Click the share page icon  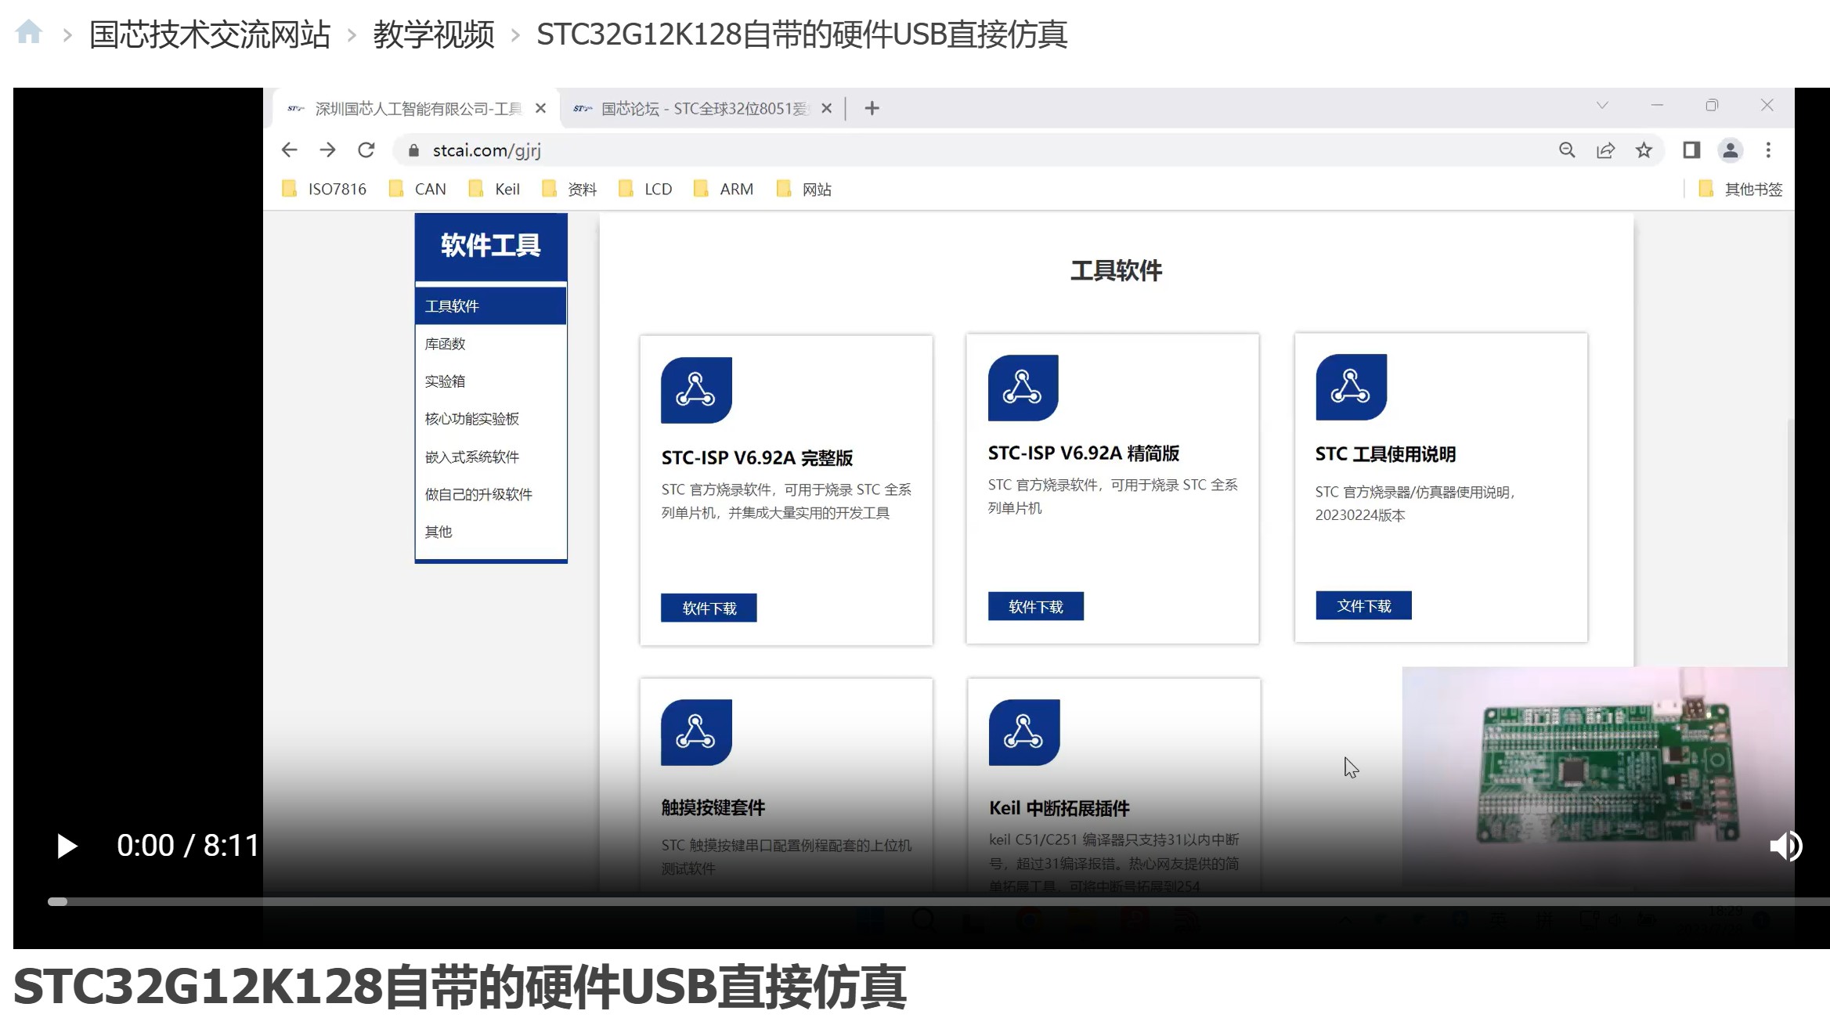(x=1605, y=150)
